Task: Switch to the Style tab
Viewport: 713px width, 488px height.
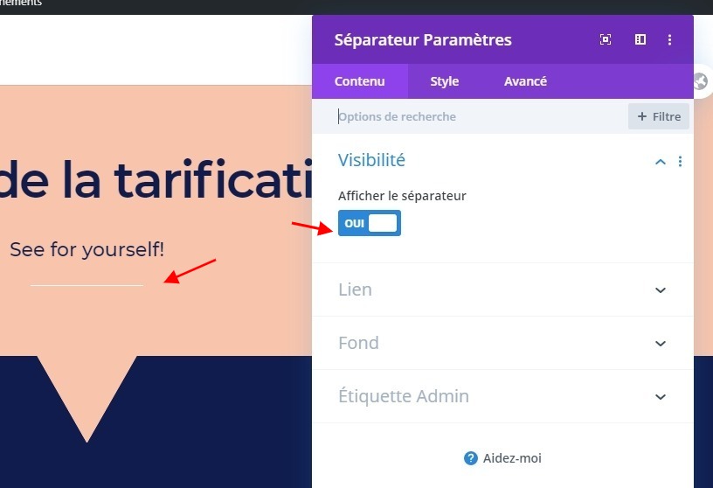Action: pyautogui.click(x=444, y=81)
